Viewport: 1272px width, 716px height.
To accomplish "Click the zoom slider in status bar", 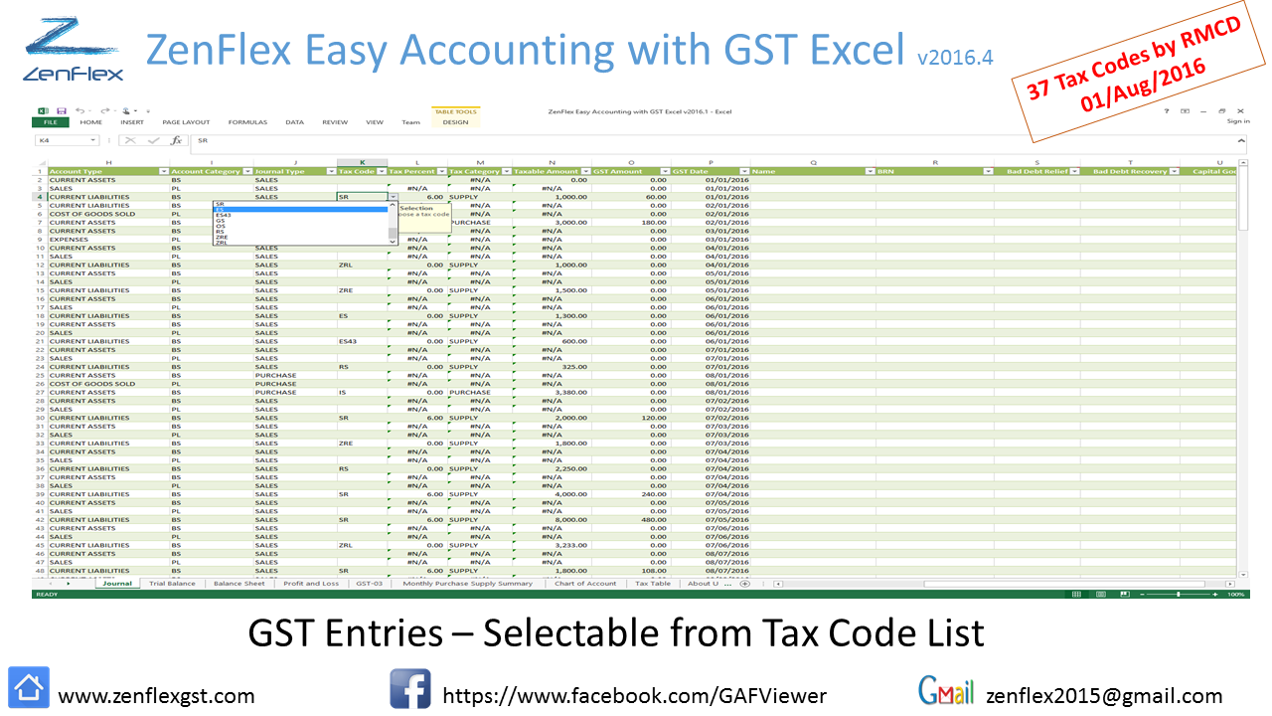I will [x=1179, y=595].
